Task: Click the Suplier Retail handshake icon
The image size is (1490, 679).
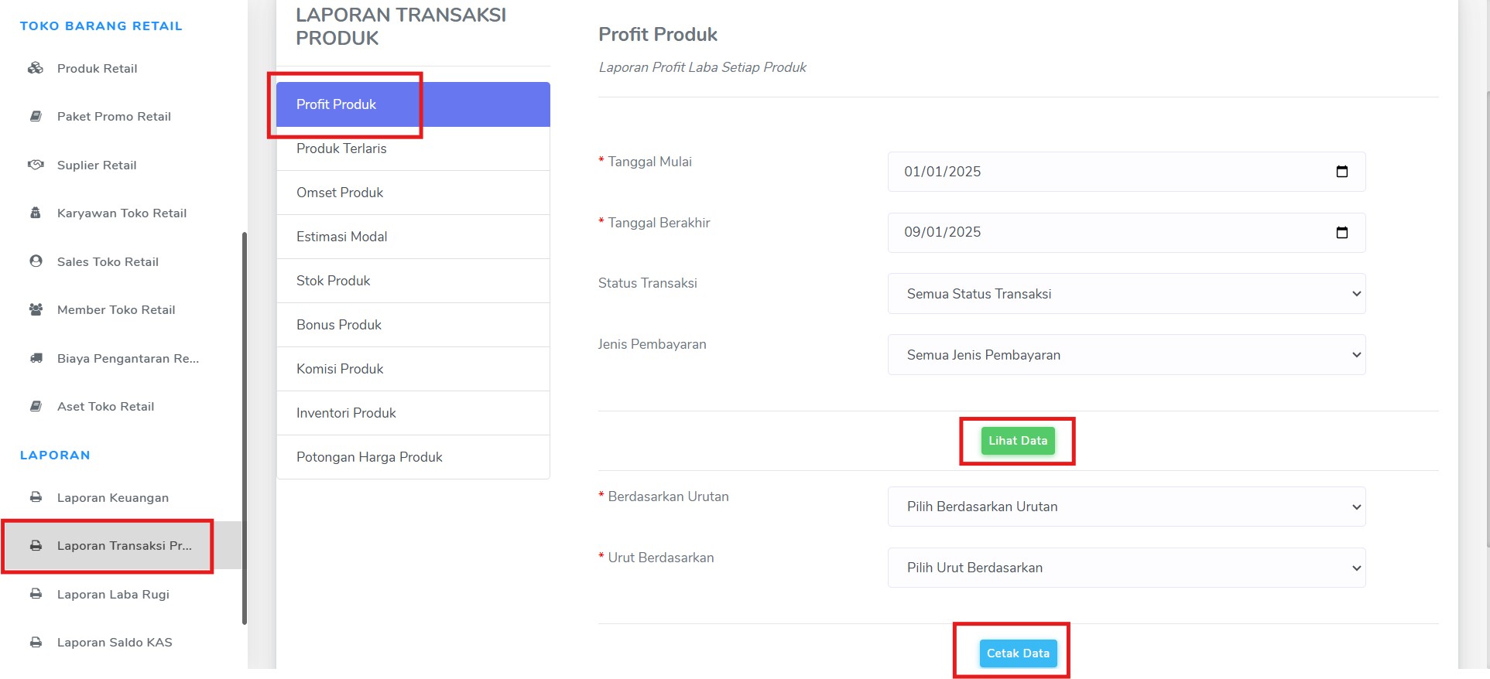Action: [x=36, y=165]
